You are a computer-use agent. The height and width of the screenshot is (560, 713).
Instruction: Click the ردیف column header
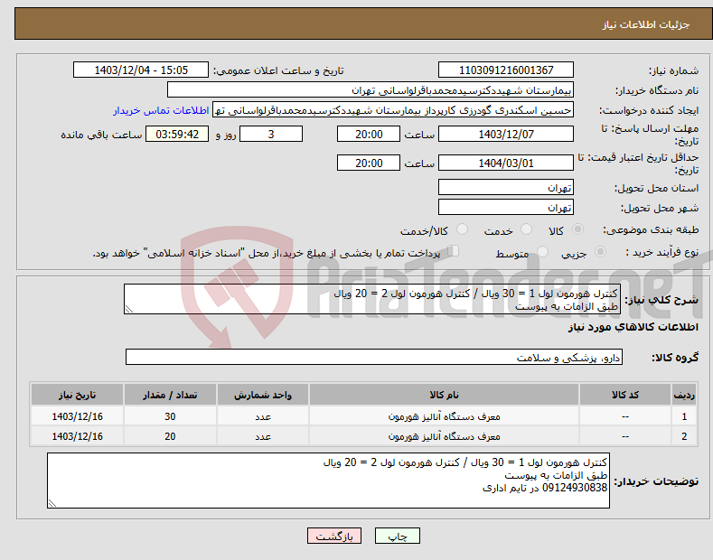coord(684,395)
